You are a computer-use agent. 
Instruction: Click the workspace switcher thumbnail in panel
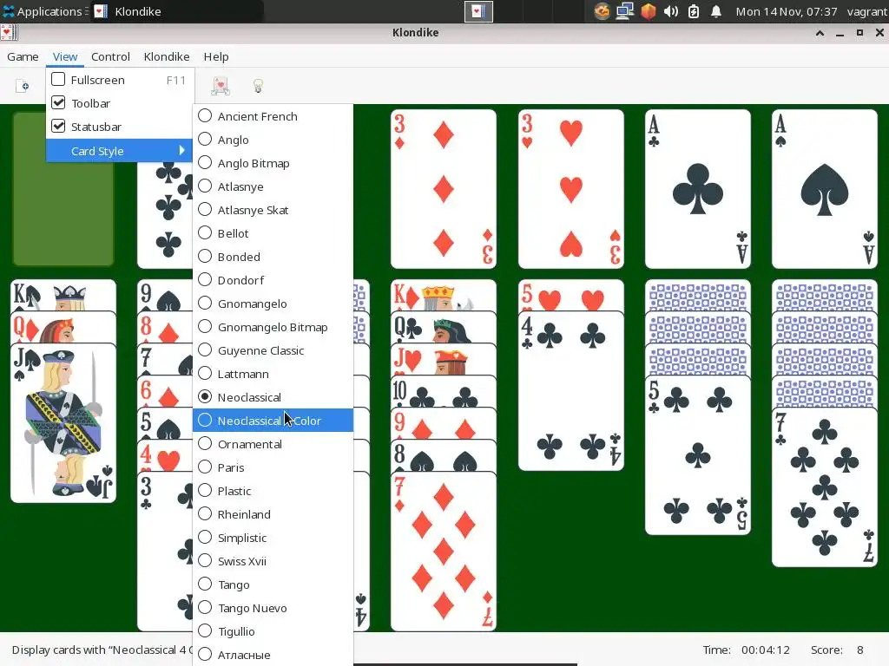[478, 11]
